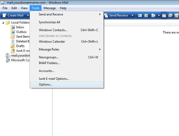Choose Synchronize All from Tools menu

tap(67, 22)
